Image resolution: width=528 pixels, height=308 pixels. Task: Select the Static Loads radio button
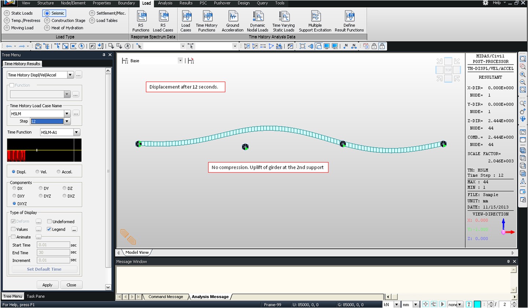pyautogui.click(x=7, y=13)
